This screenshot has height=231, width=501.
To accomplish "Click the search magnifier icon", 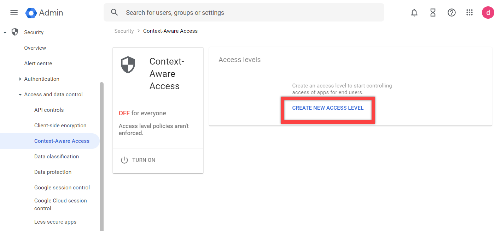I will coord(114,13).
